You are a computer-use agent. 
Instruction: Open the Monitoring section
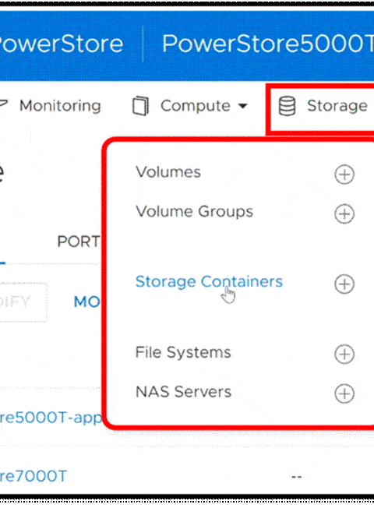(x=60, y=106)
